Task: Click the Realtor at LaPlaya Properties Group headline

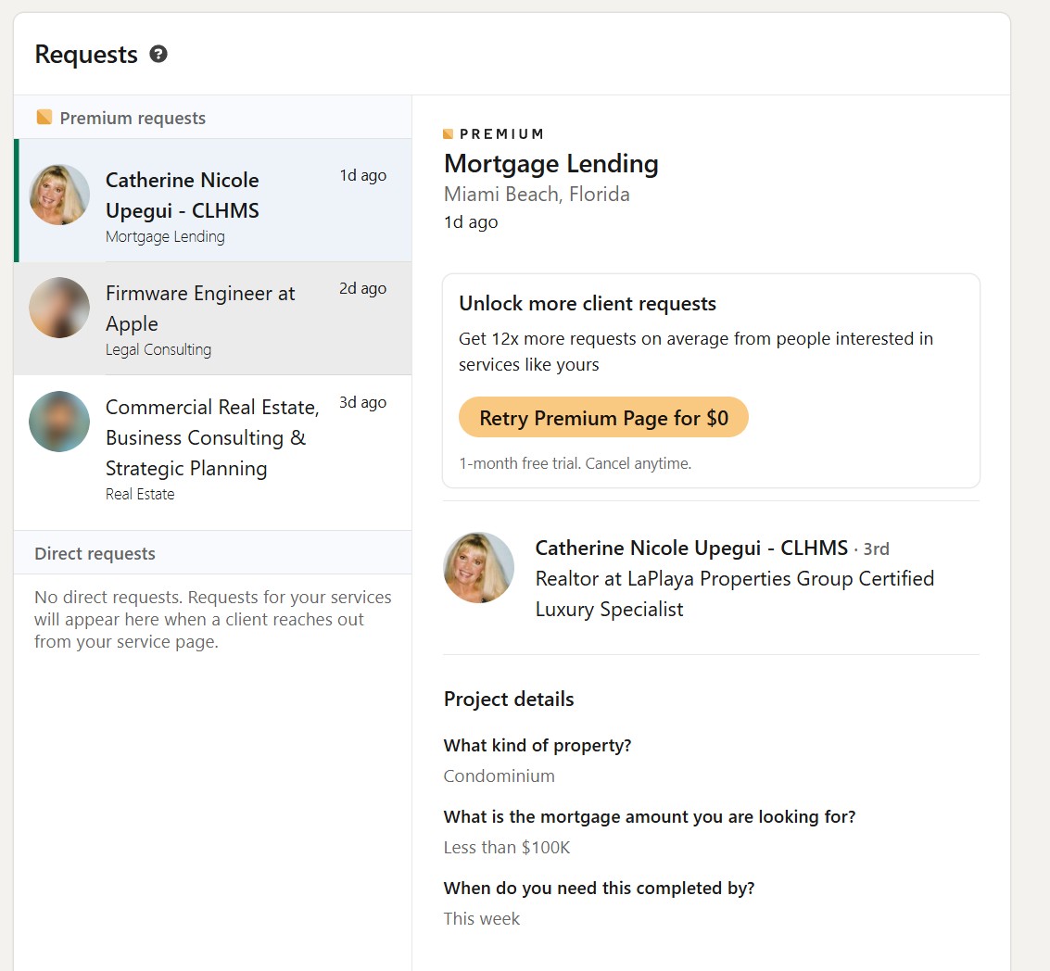Action: (x=735, y=594)
